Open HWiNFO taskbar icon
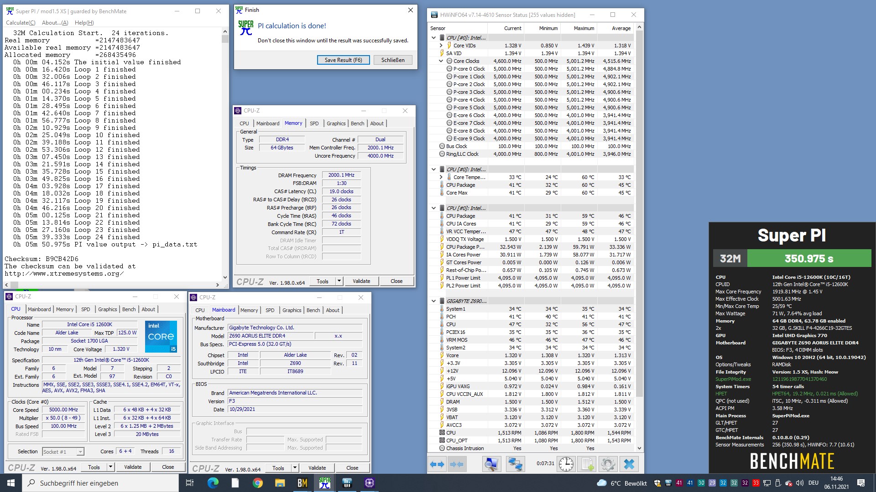Screen dimensions: 876x492 pyautogui.click(x=347, y=483)
